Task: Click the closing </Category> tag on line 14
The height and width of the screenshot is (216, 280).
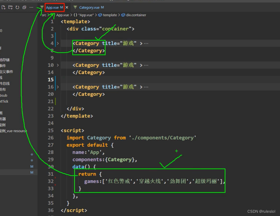Action: pos(89,72)
